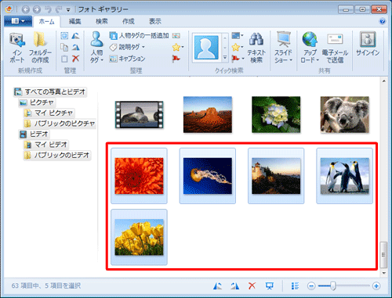
Task: Click red X delete icon in 管理 group
Action: 76,59
